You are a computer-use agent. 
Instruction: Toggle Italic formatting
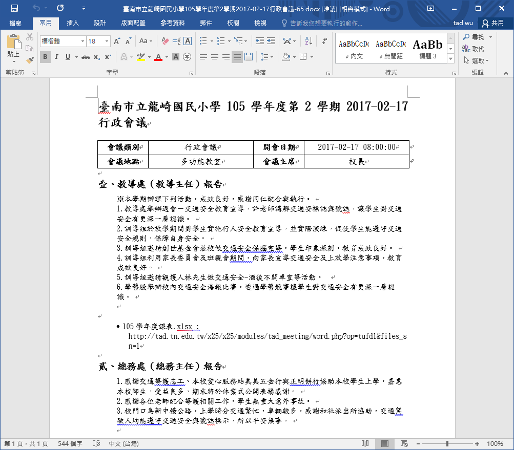57,57
